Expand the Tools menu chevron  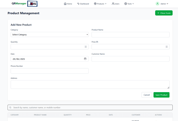tap(133, 4)
